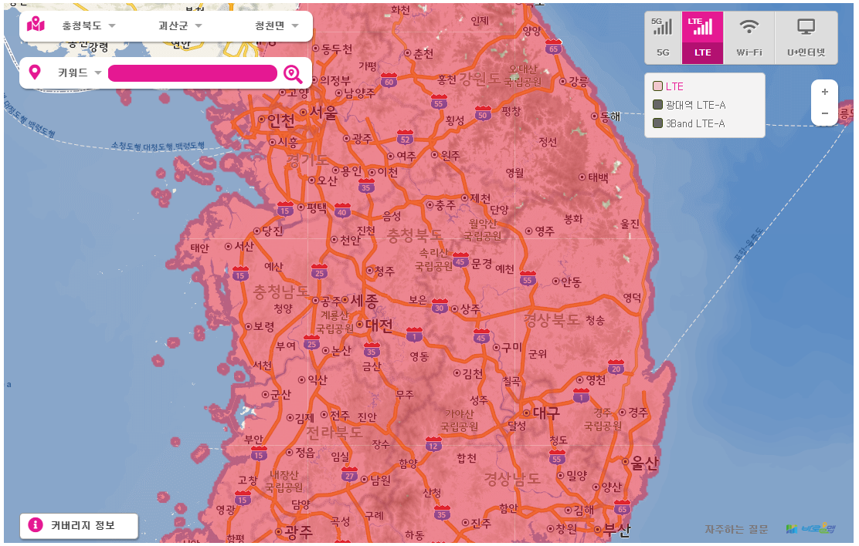The image size is (859, 546).
Task: Click the 울산 city label on map
Action: 643,463
